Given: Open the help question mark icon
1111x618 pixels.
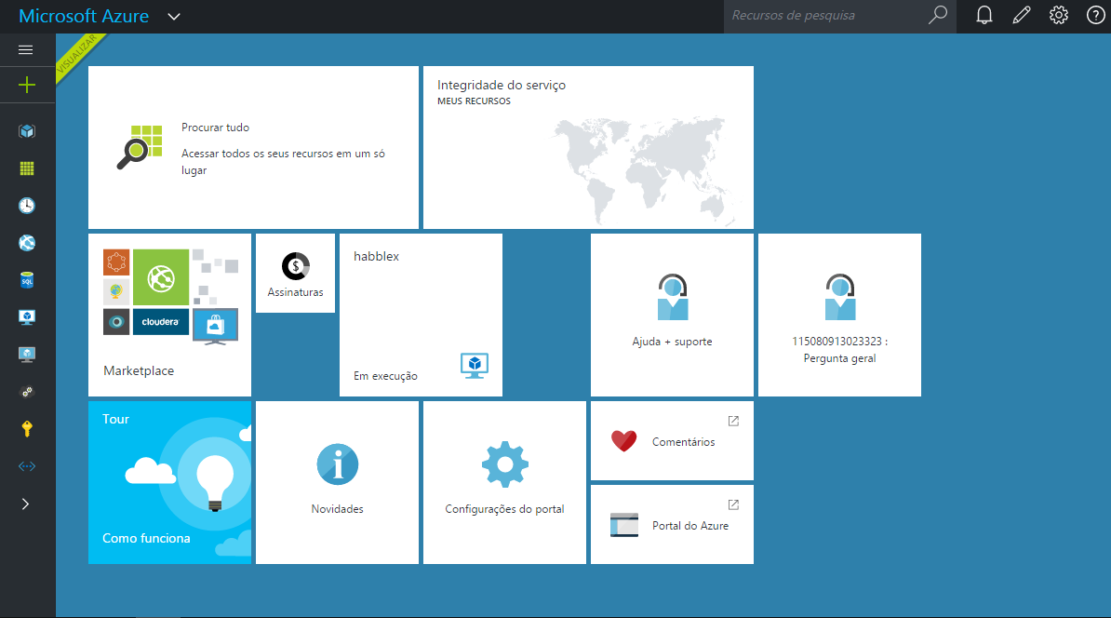Looking at the screenshot, I should point(1095,15).
